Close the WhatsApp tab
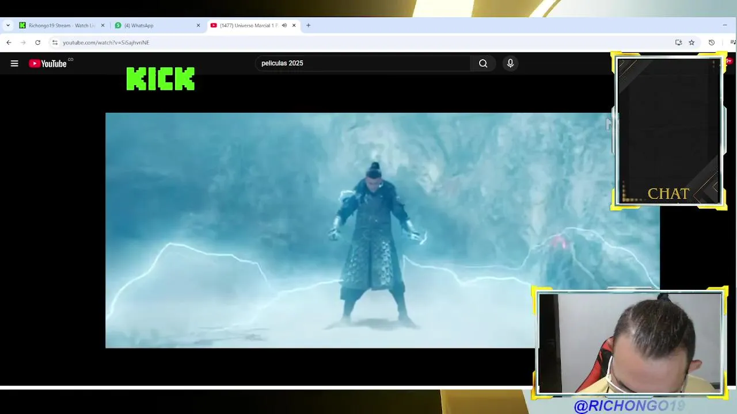This screenshot has width=737, height=414. click(199, 25)
